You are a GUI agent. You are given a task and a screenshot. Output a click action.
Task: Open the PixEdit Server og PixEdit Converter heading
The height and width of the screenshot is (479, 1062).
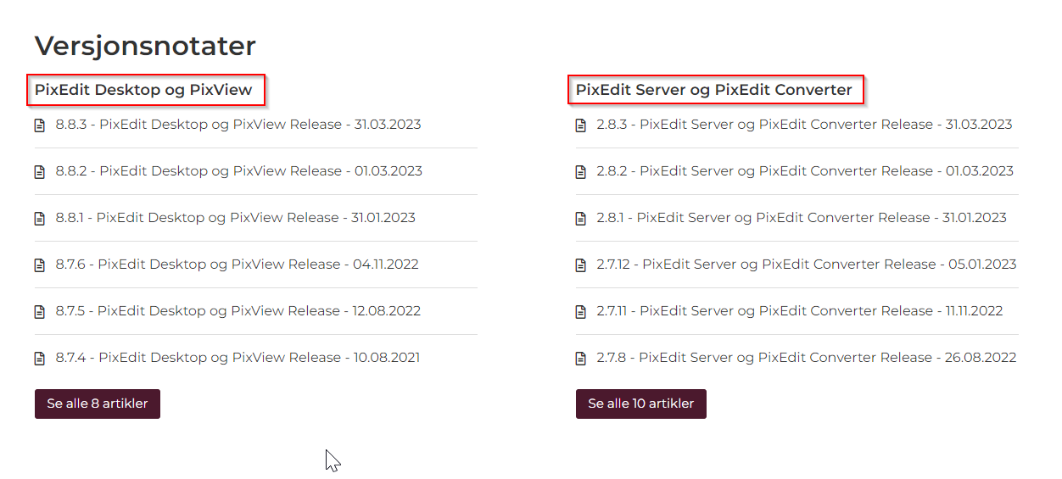point(714,90)
